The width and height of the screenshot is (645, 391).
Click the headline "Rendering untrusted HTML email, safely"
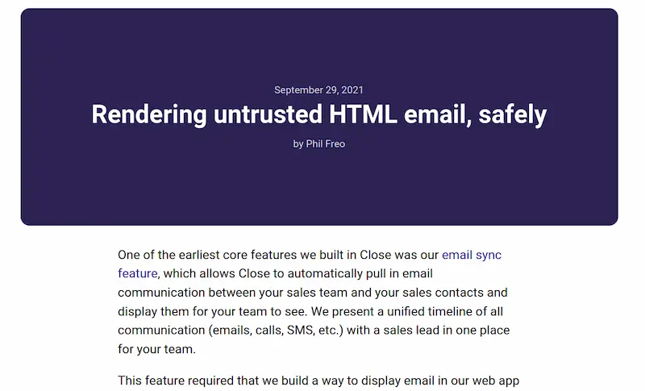(318, 114)
